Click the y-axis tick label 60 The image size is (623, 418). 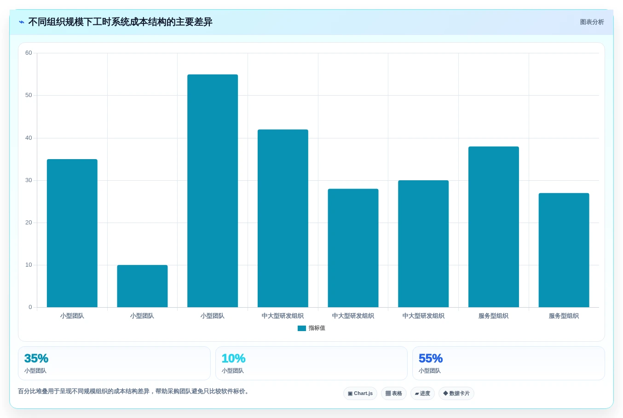(x=29, y=53)
